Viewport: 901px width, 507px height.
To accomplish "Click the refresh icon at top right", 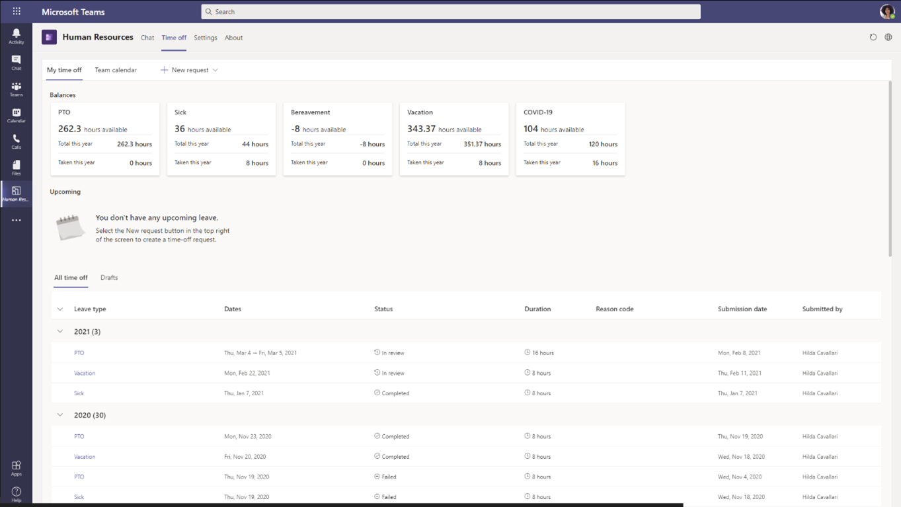I will [x=873, y=38].
